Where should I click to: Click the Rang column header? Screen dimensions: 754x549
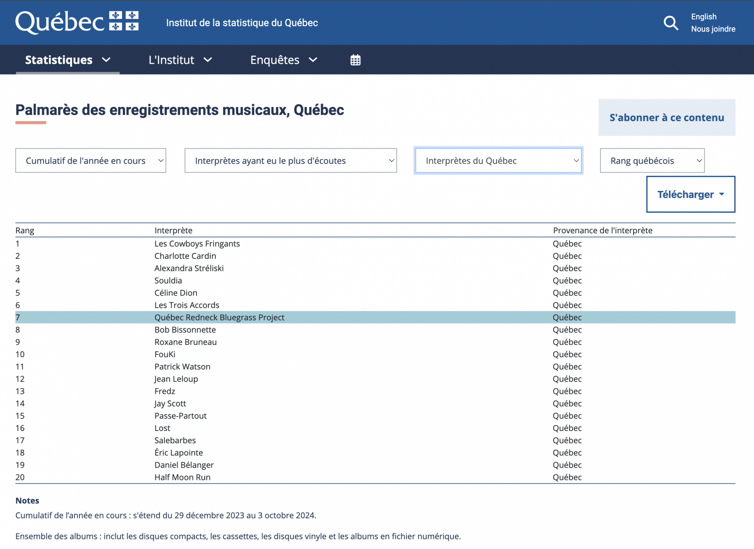pos(25,230)
